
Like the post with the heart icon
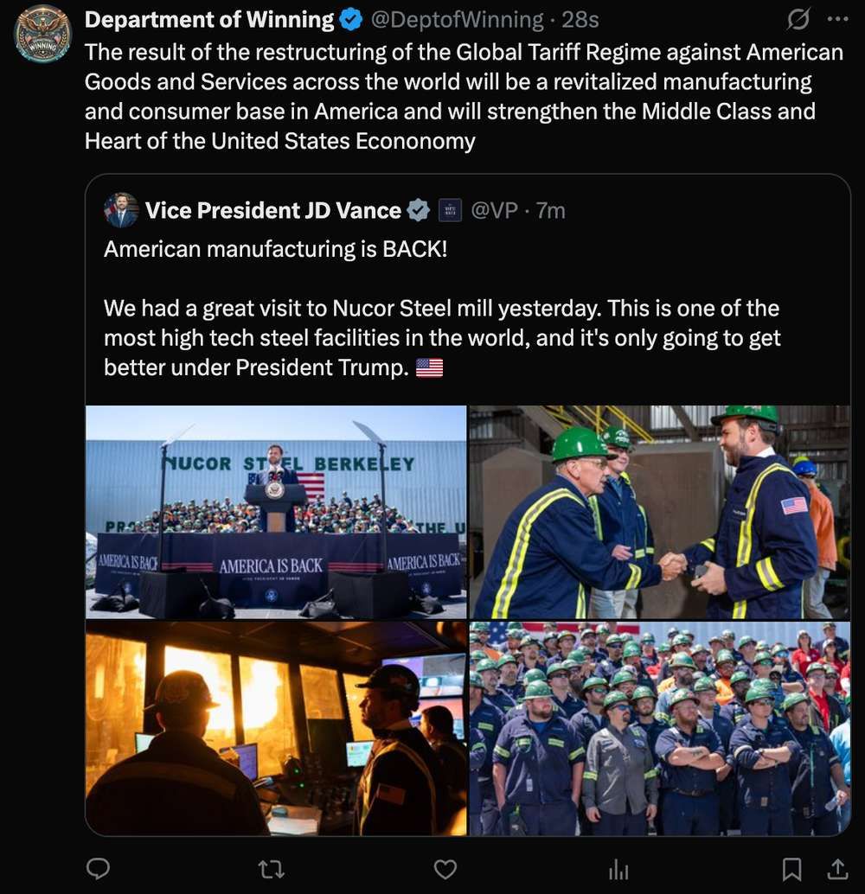point(445,870)
